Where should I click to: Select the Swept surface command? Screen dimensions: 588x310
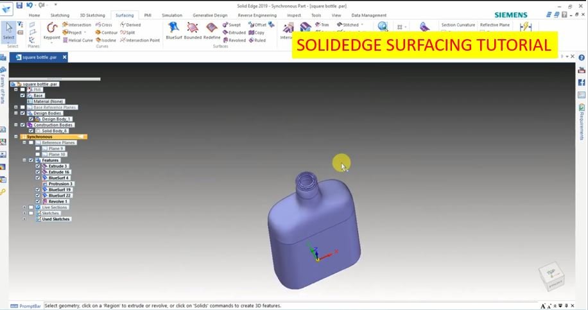coord(232,25)
